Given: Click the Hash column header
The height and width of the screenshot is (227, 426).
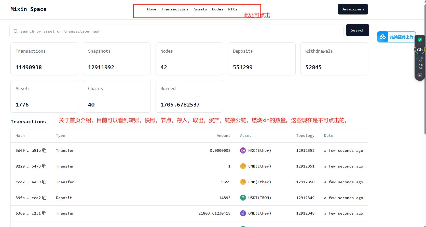Looking at the screenshot, I should tap(20, 135).
